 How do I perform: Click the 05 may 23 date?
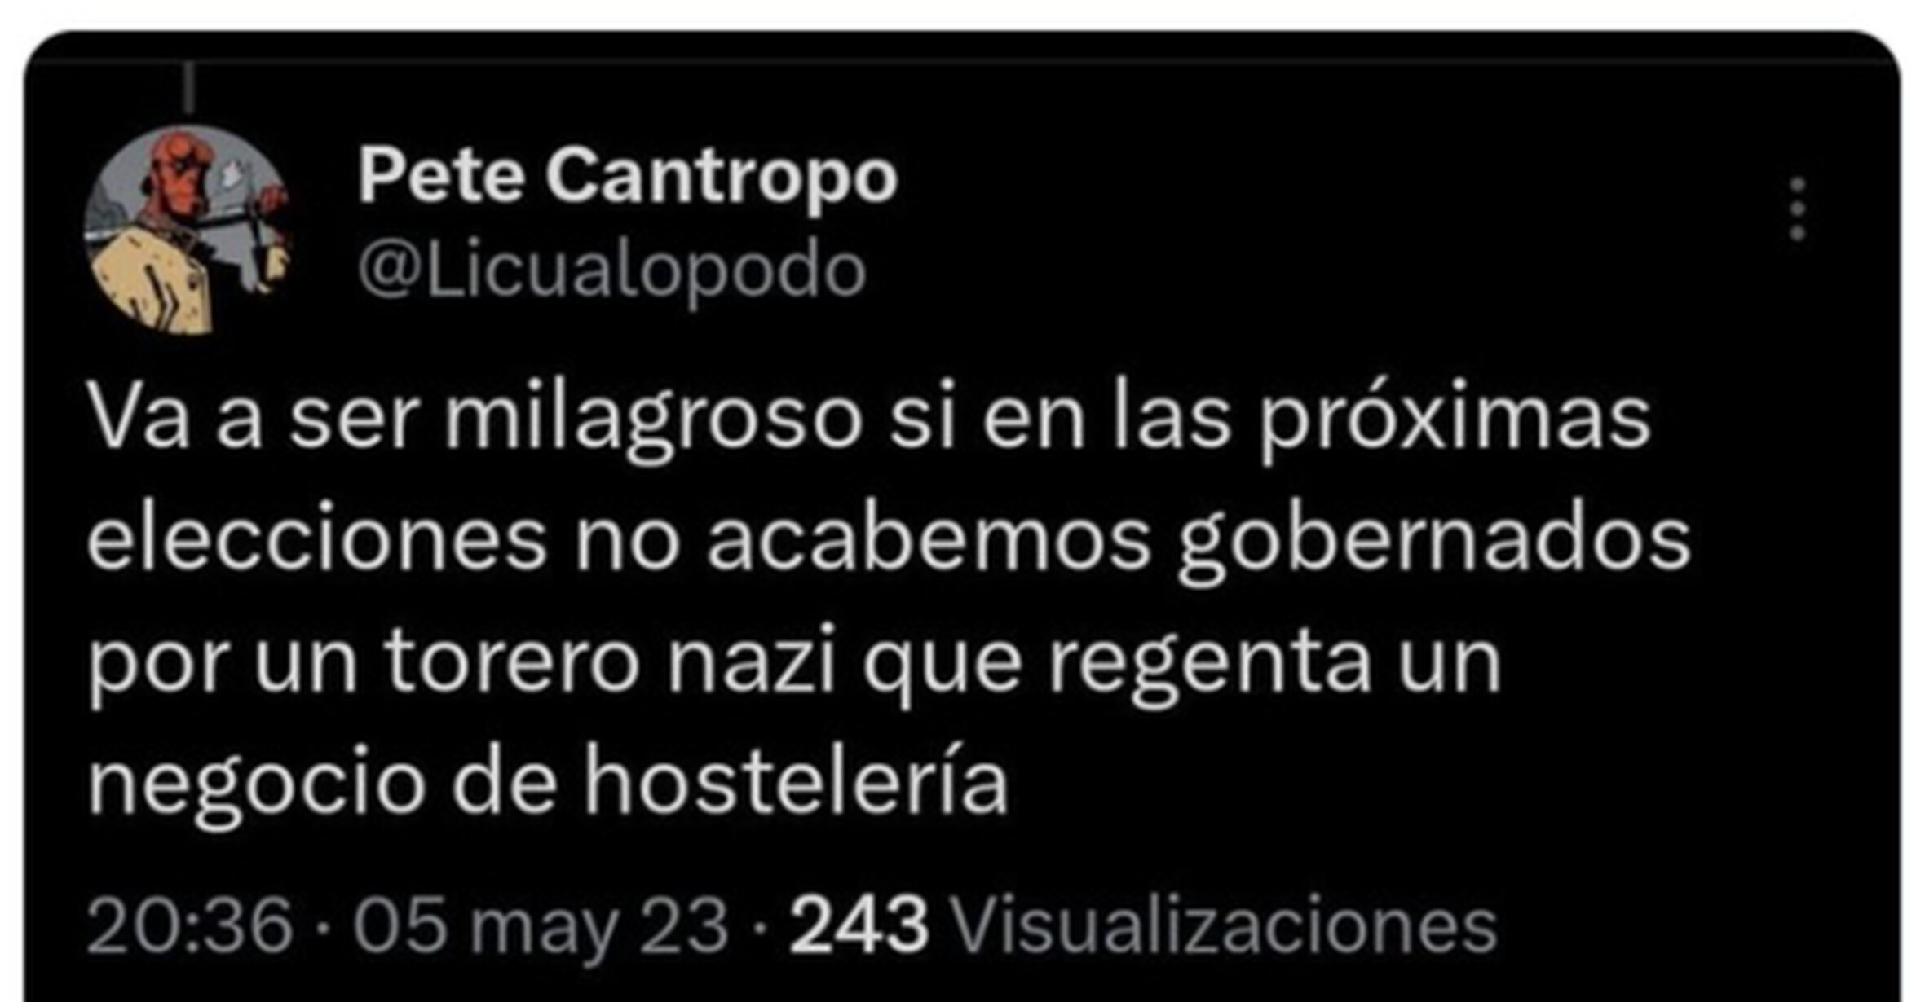click(541, 927)
